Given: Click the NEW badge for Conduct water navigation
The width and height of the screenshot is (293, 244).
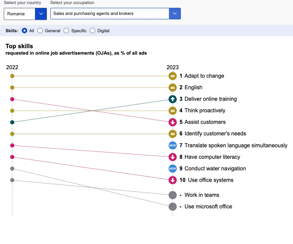Looking at the screenshot, I should (173, 169).
